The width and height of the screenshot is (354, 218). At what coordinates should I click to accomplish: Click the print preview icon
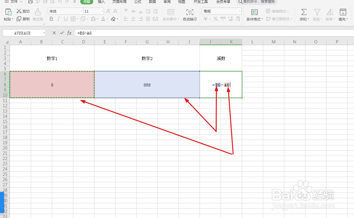pos(52,1)
